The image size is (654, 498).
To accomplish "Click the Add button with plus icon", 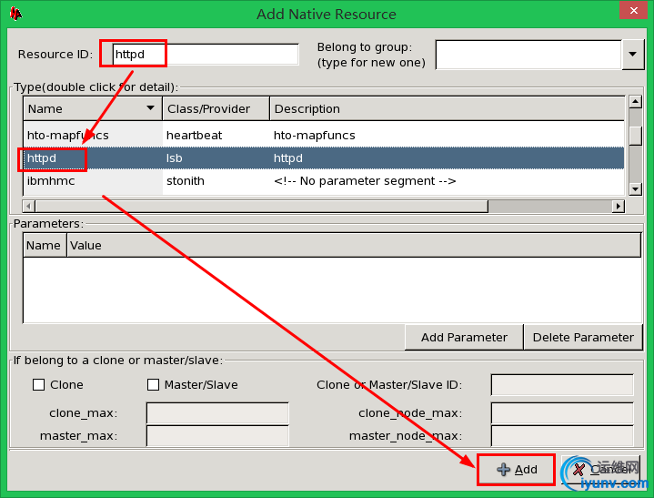I will (517, 470).
